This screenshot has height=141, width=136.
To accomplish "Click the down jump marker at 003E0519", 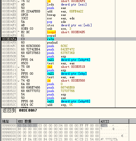I will [19, 81].
